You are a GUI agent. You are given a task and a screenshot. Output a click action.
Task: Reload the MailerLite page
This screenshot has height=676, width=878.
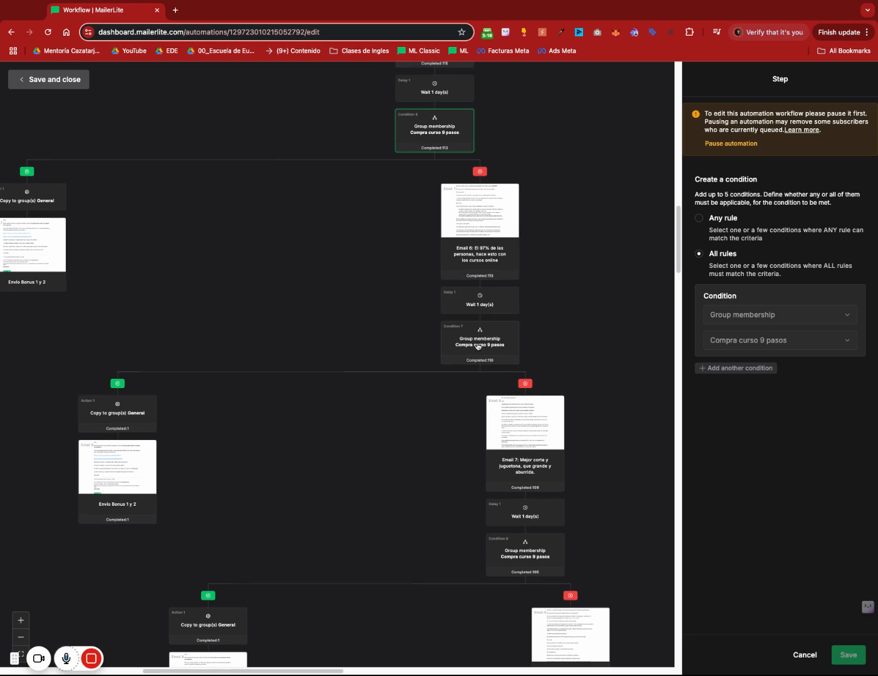[48, 32]
